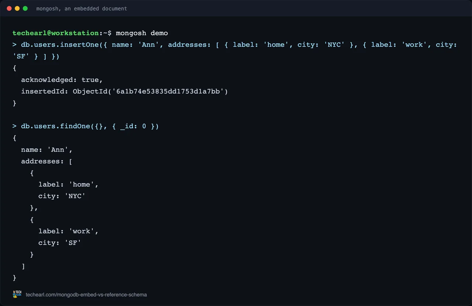Click the techearl@workstation prompt text

[55, 33]
